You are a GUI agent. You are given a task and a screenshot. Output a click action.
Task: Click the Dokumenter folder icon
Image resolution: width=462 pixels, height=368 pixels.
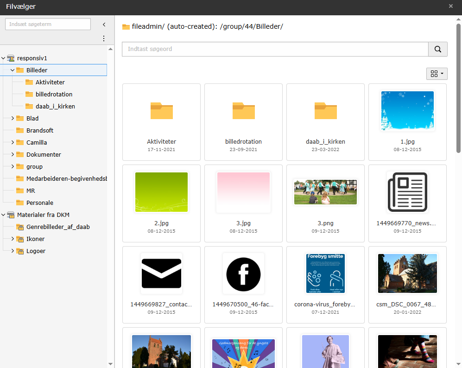pyautogui.click(x=20, y=155)
